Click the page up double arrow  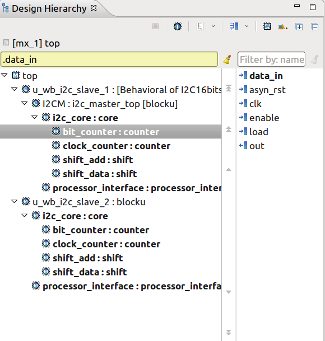[229, 129]
